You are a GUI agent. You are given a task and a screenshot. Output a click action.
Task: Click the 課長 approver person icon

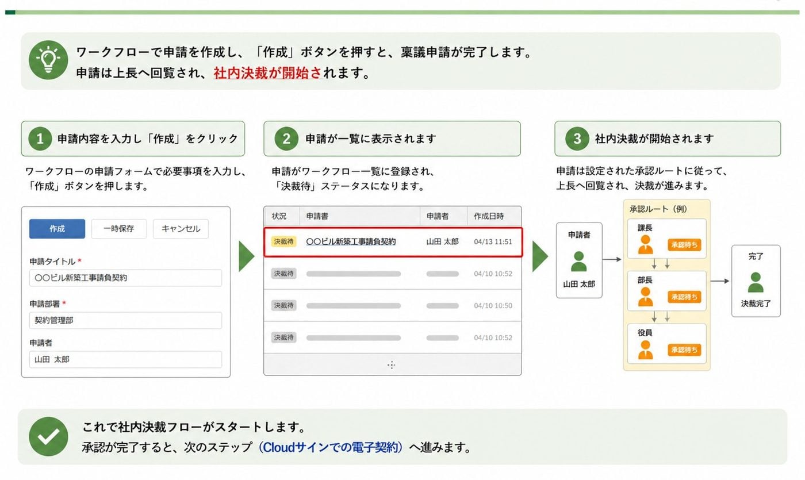click(646, 244)
